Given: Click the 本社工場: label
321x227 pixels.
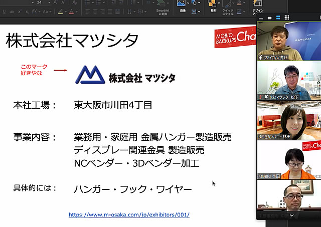Looking at the screenshot, I should (35, 105).
